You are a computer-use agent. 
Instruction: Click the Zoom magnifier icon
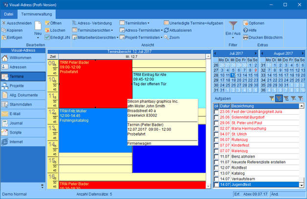pyautogui.click(x=166, y=37)
